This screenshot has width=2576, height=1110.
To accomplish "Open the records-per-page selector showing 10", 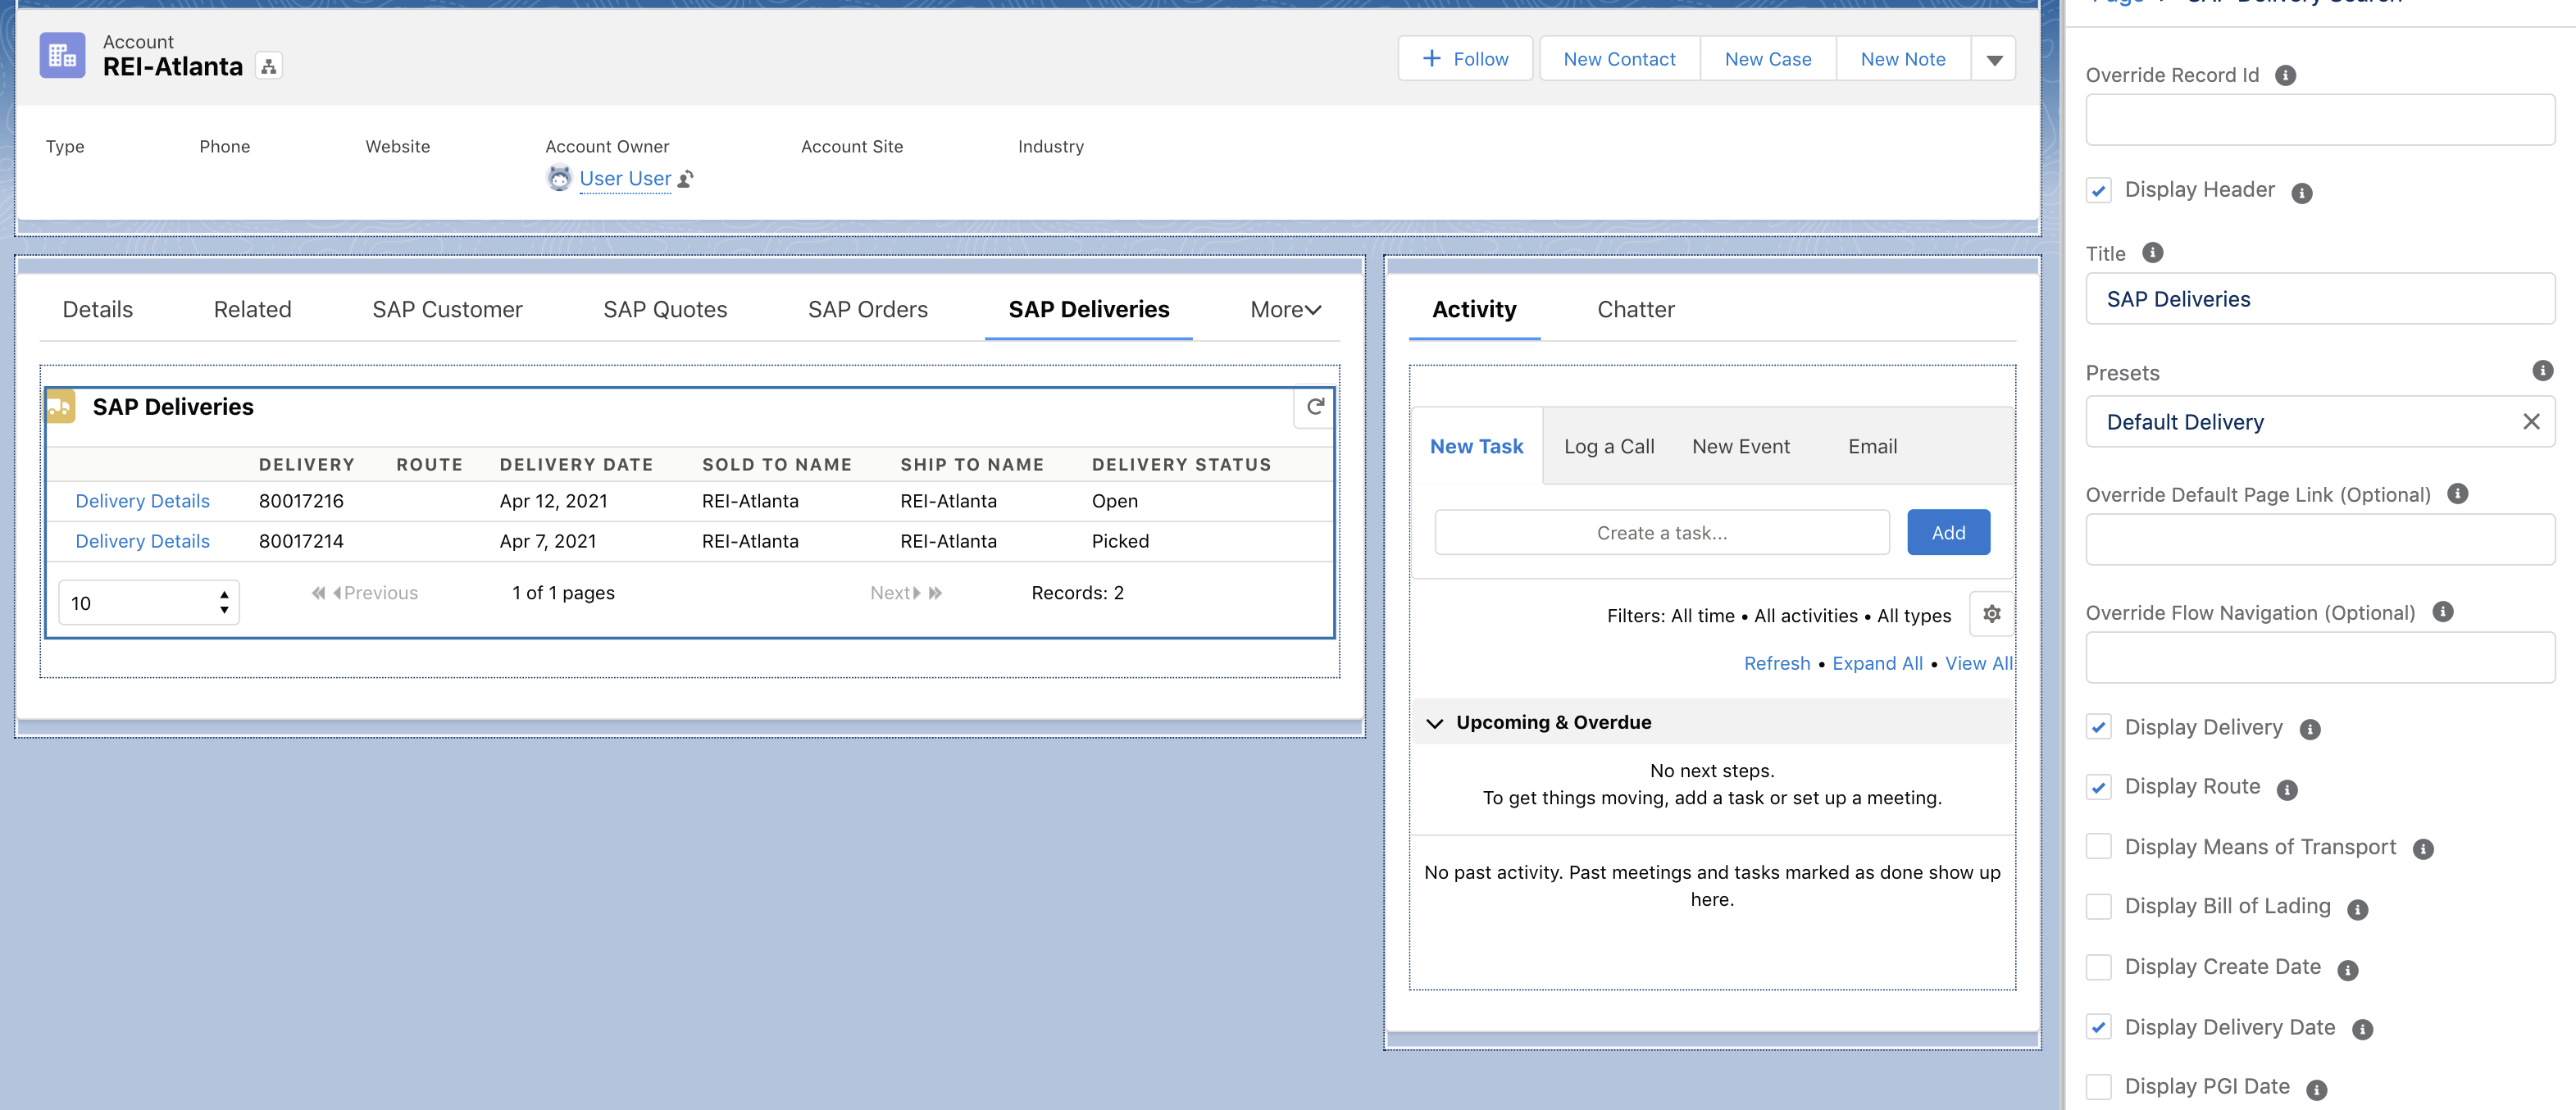I will pos(149,603).
